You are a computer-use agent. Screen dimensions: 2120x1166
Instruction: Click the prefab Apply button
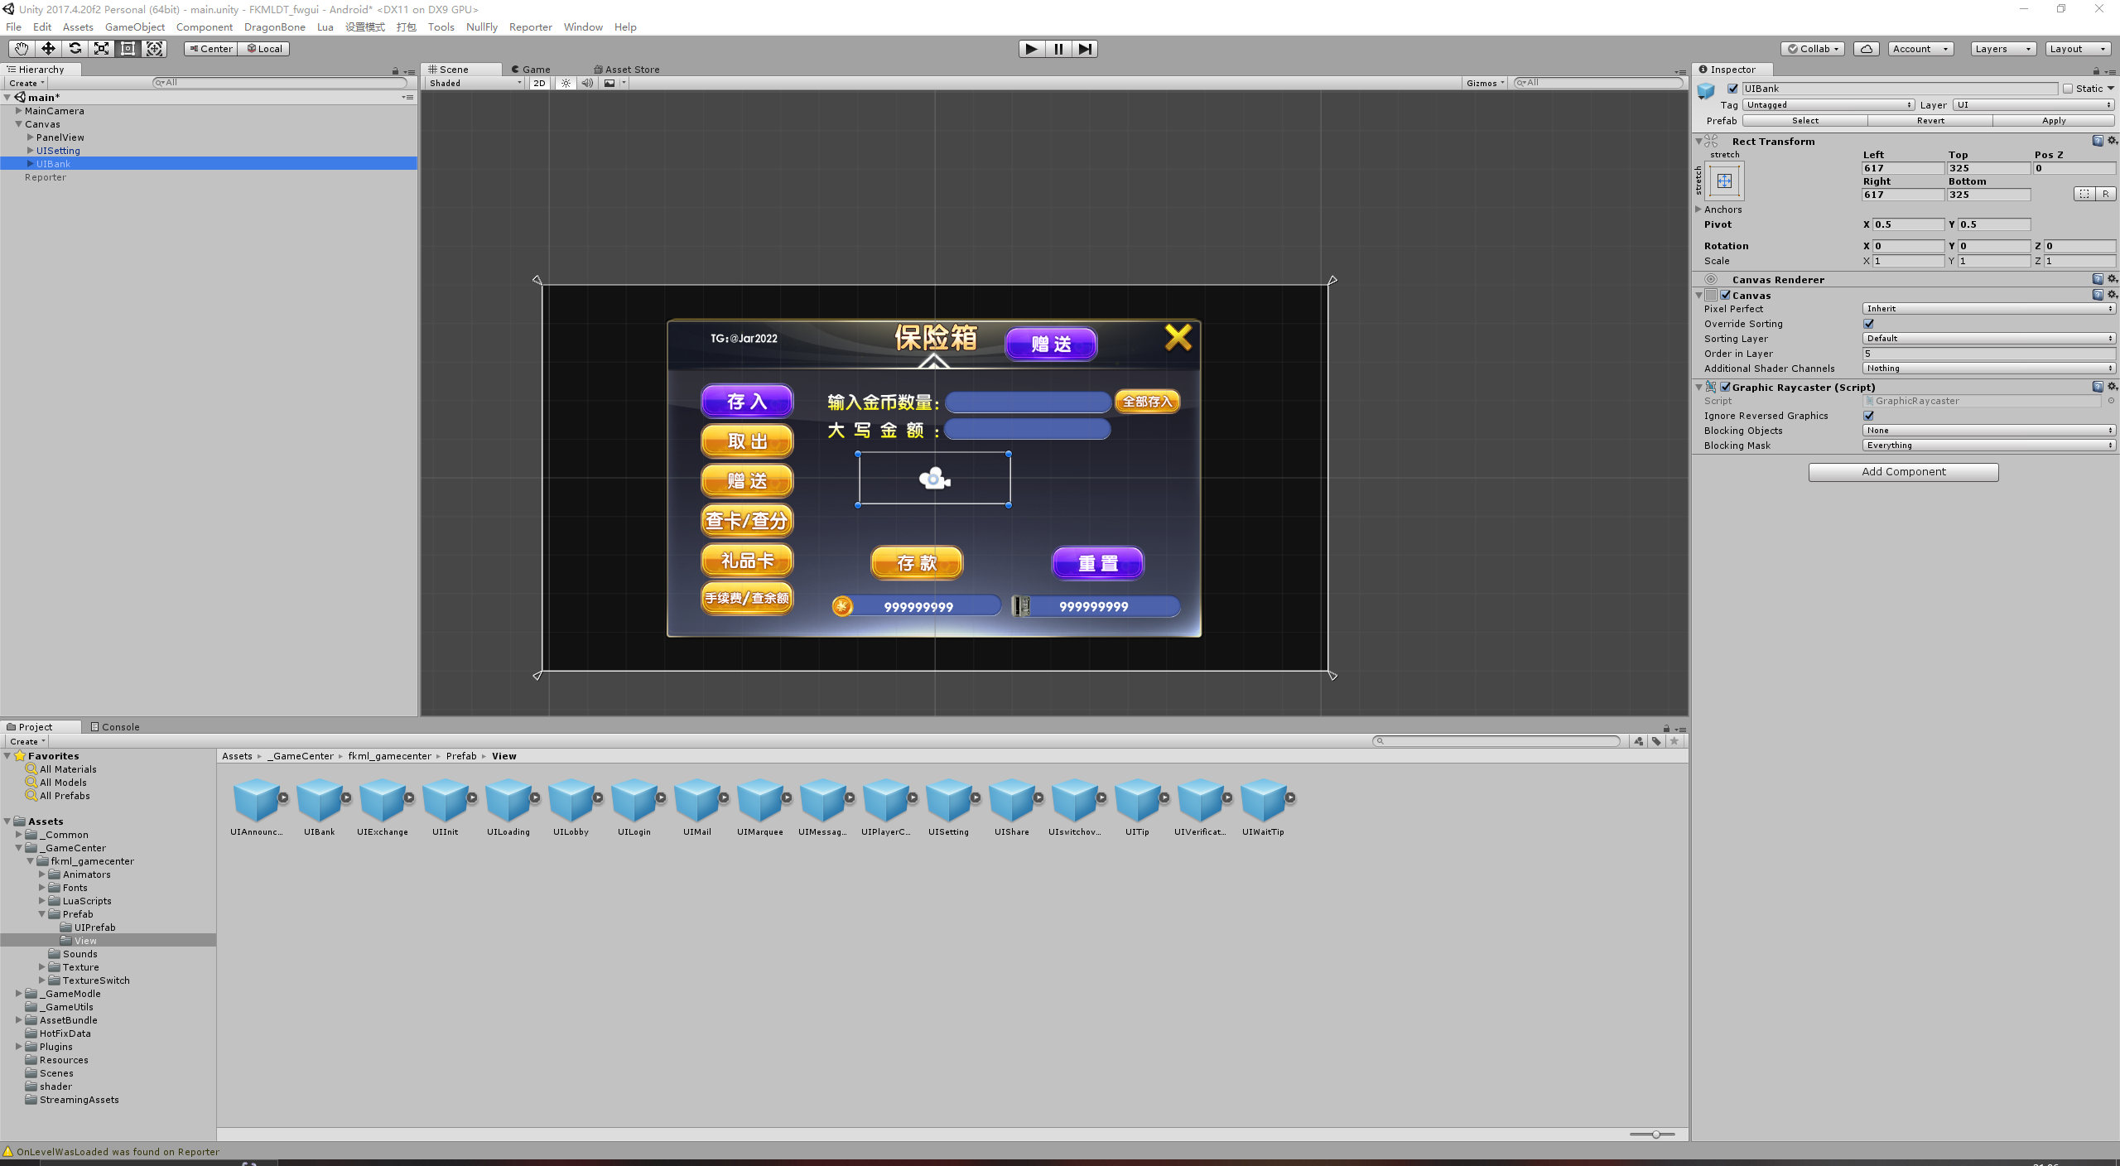click(2053, 121)
